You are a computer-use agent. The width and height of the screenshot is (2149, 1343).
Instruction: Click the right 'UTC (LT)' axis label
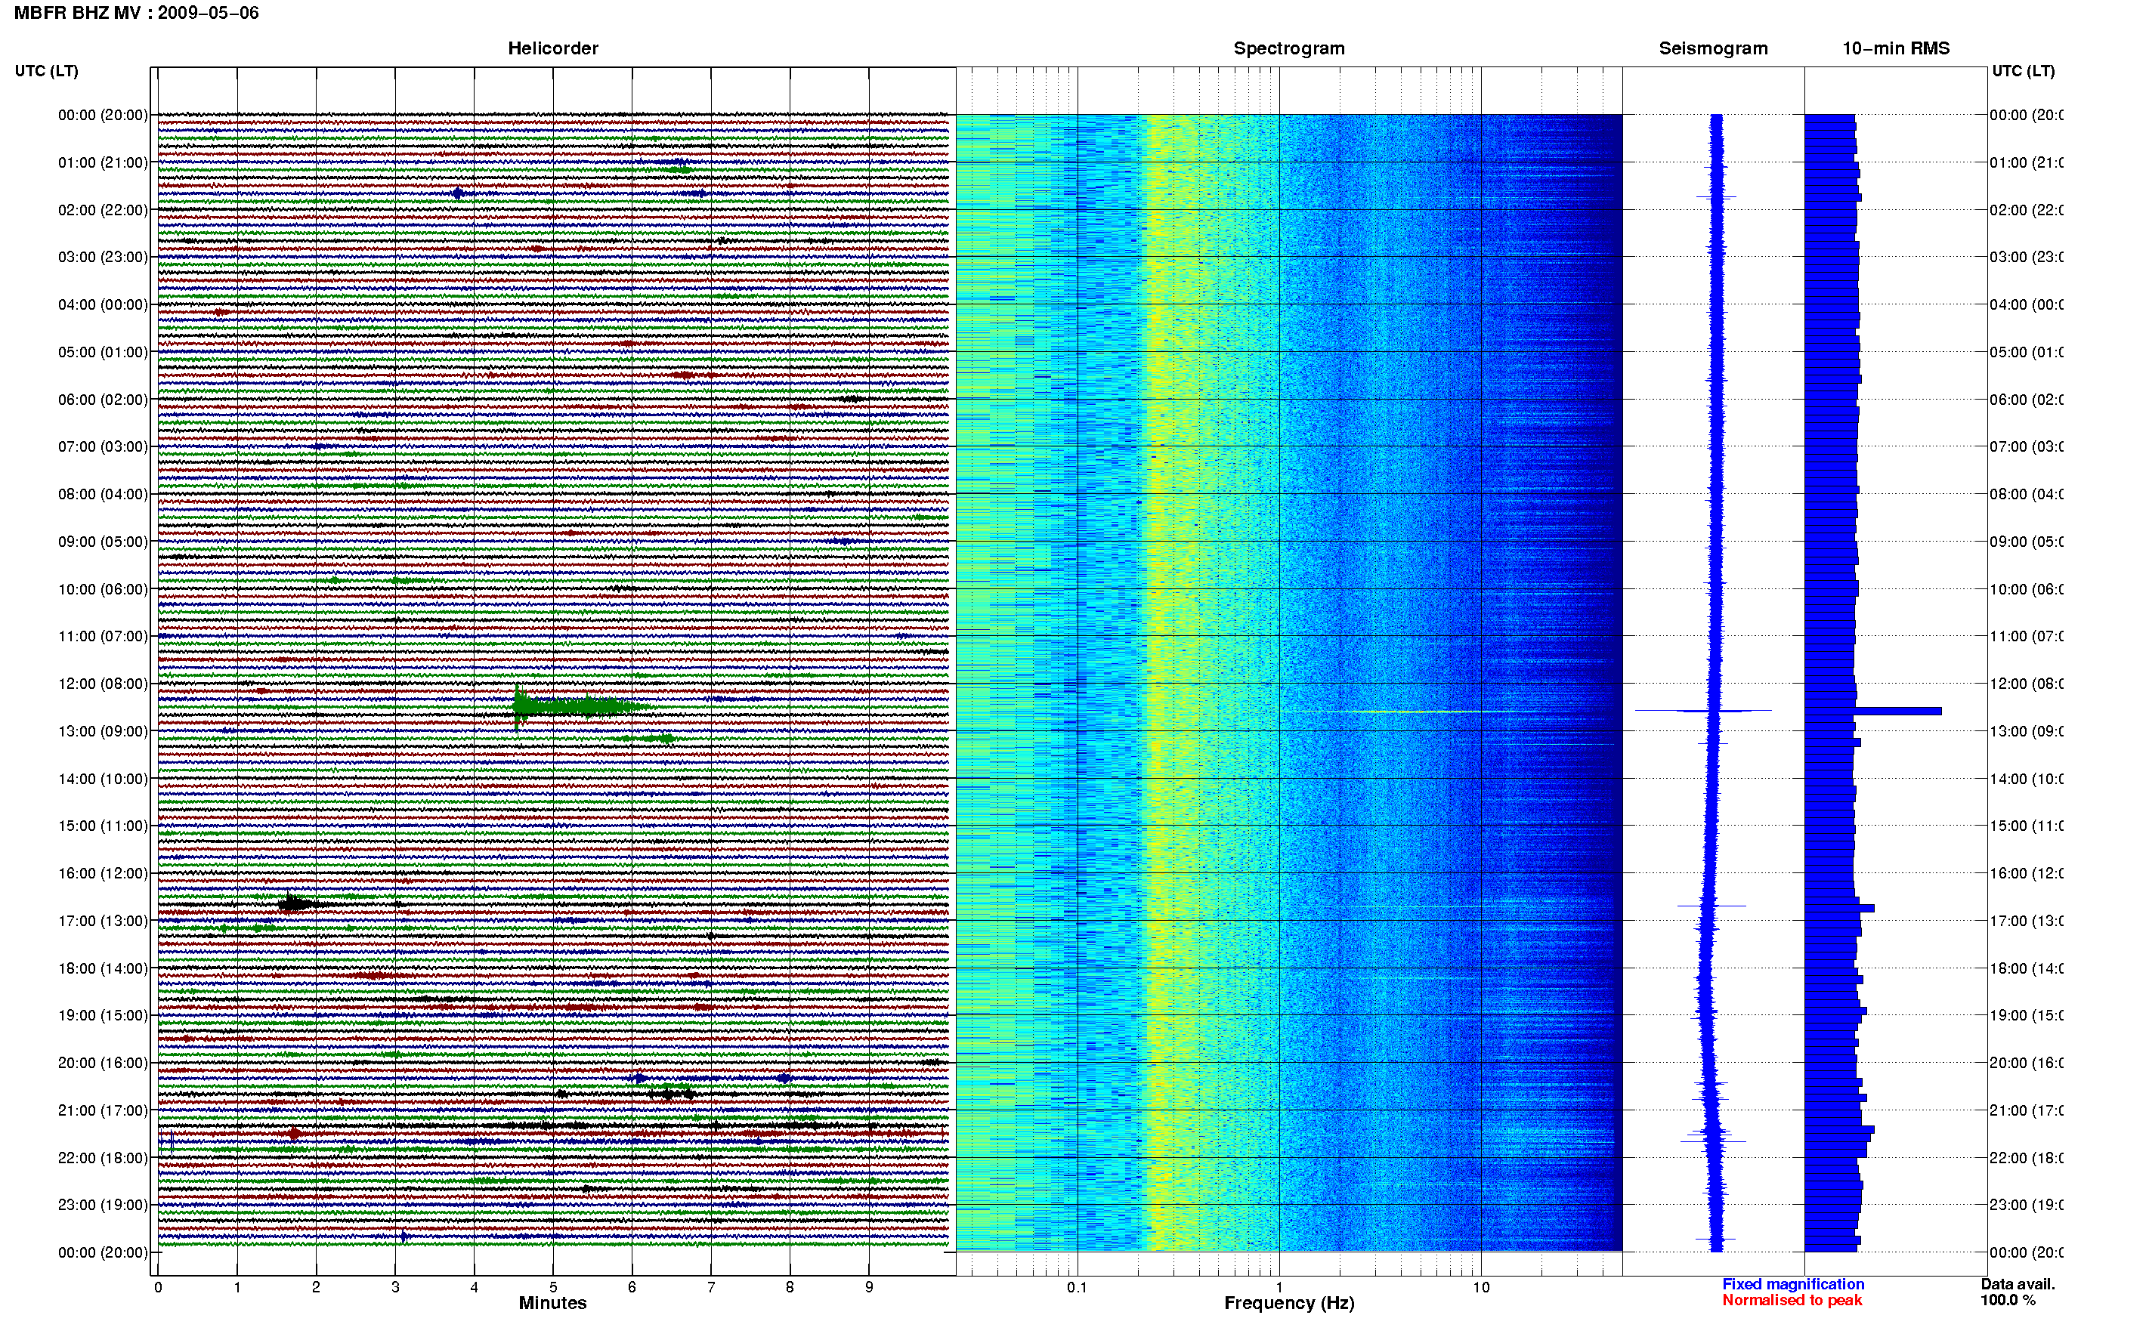pyautogui.click(x=2023, y=71)
